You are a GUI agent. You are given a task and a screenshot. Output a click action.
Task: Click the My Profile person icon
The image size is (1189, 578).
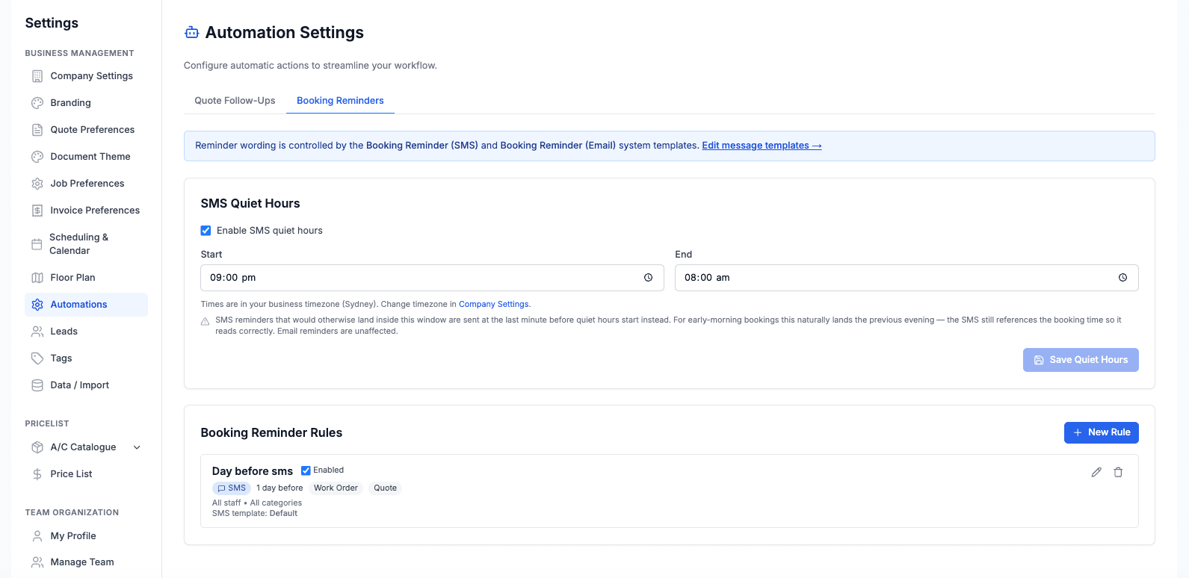(37, 536)
